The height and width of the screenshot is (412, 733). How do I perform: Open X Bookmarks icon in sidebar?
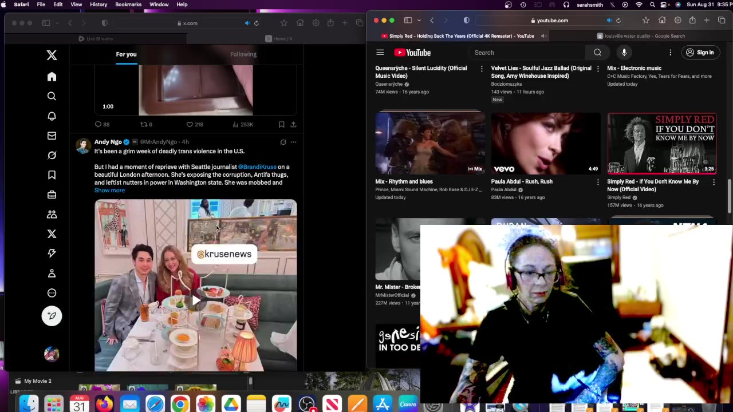[x=52, y=175]
